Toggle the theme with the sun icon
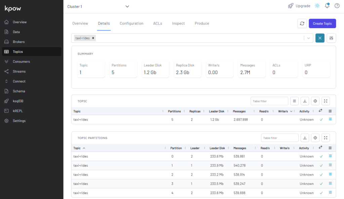 pos(317,6)
